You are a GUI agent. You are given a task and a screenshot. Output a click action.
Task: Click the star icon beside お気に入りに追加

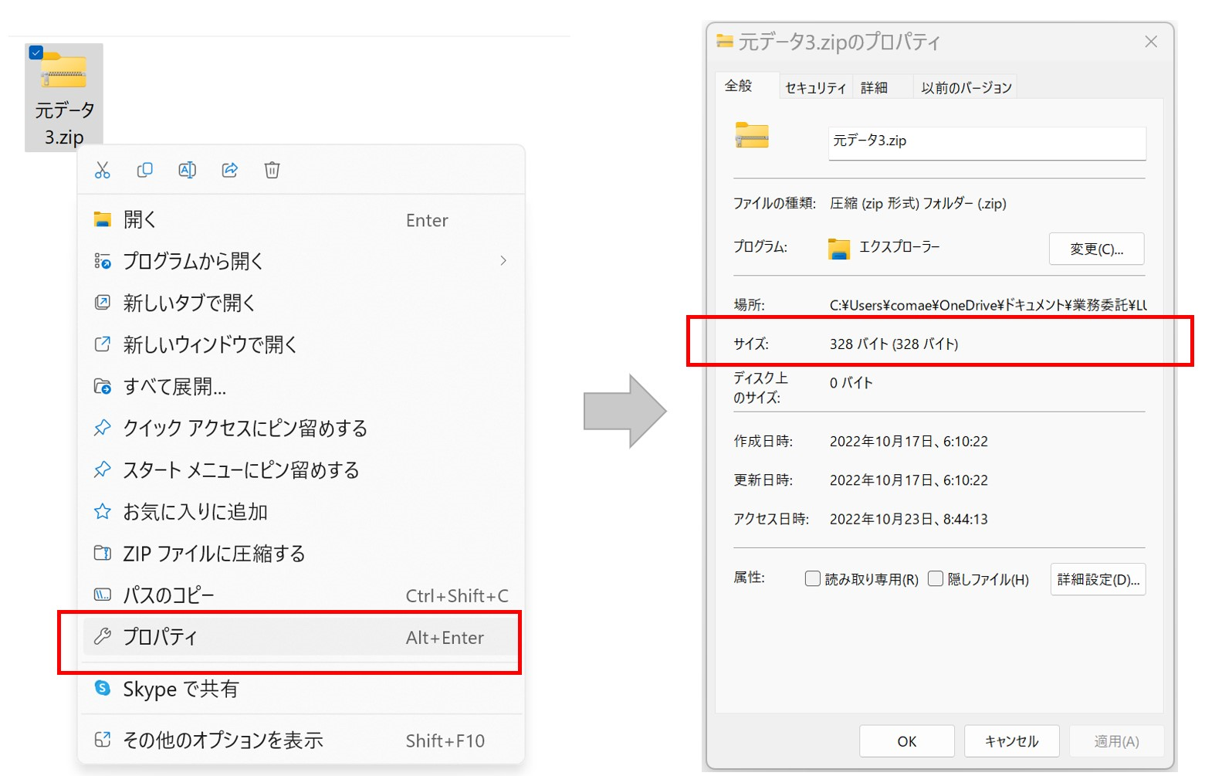(102, 510)
